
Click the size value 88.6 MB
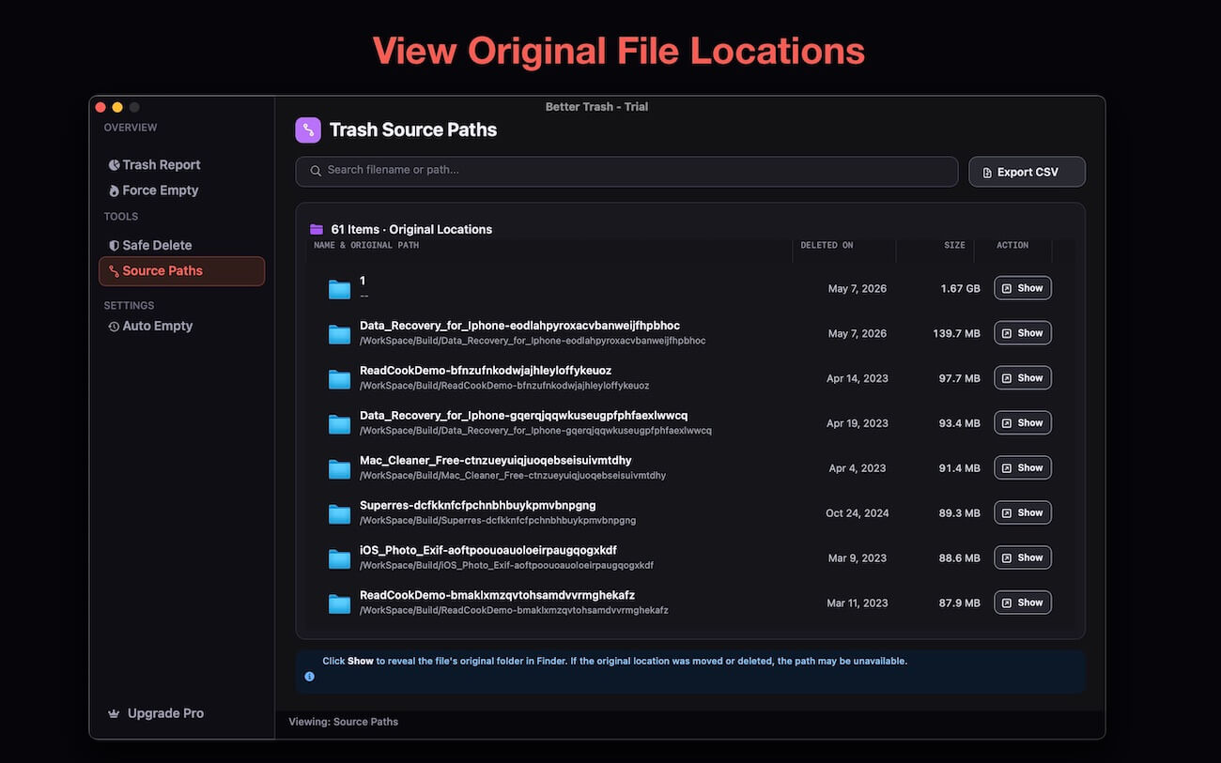point(960,558)
